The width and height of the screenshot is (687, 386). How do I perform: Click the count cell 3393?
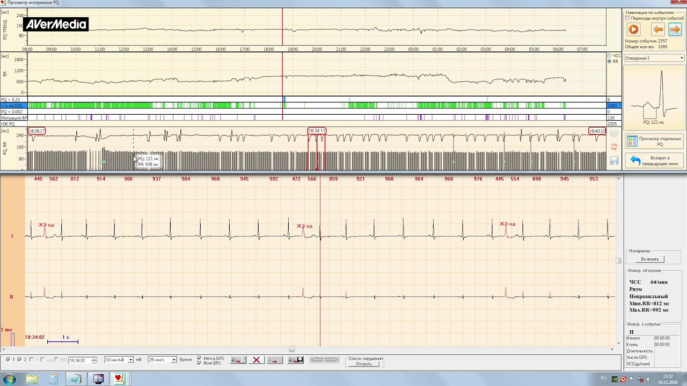[614, 106]
